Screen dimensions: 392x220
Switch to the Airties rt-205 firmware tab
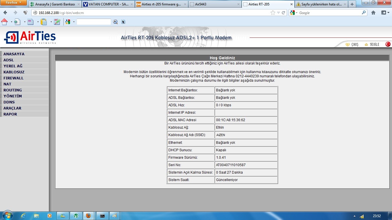(x=161, y=4)
